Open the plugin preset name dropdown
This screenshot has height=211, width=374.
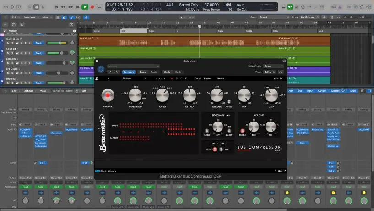(x=133, y=66)
